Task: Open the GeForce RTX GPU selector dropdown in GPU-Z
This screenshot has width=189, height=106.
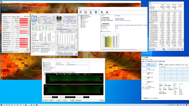Action: 10,52
